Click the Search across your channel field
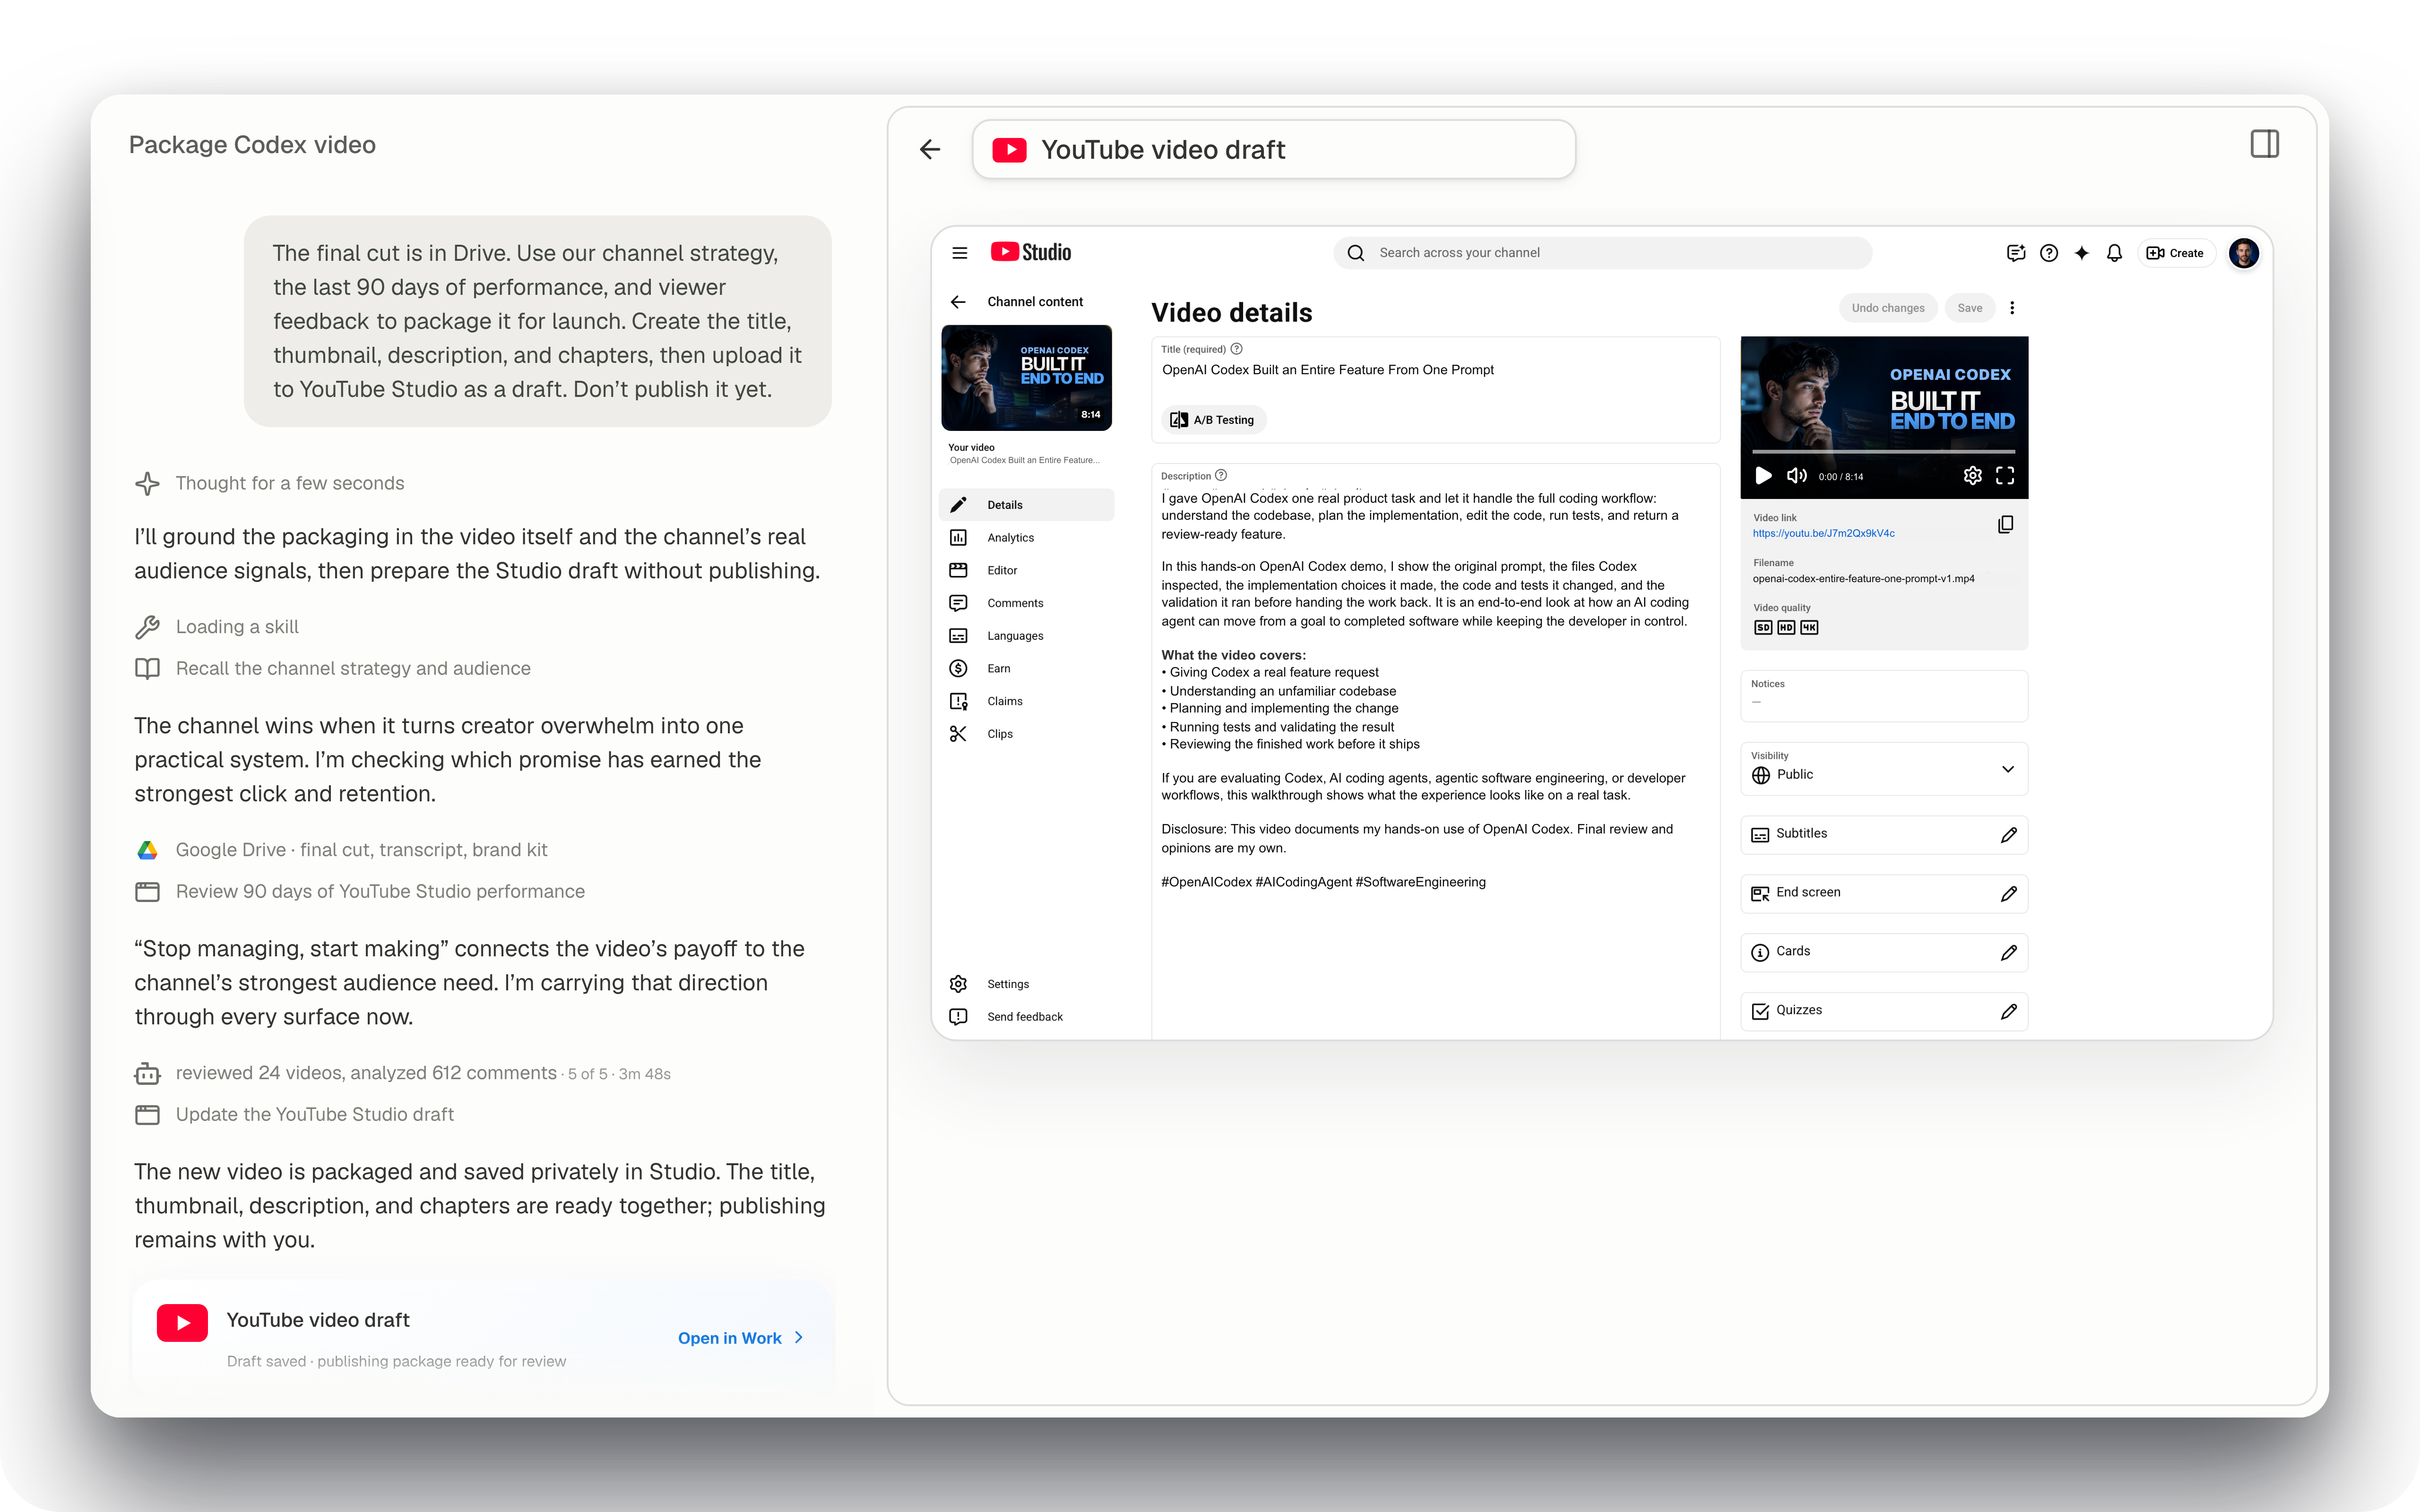 (x=1602, y=253)
